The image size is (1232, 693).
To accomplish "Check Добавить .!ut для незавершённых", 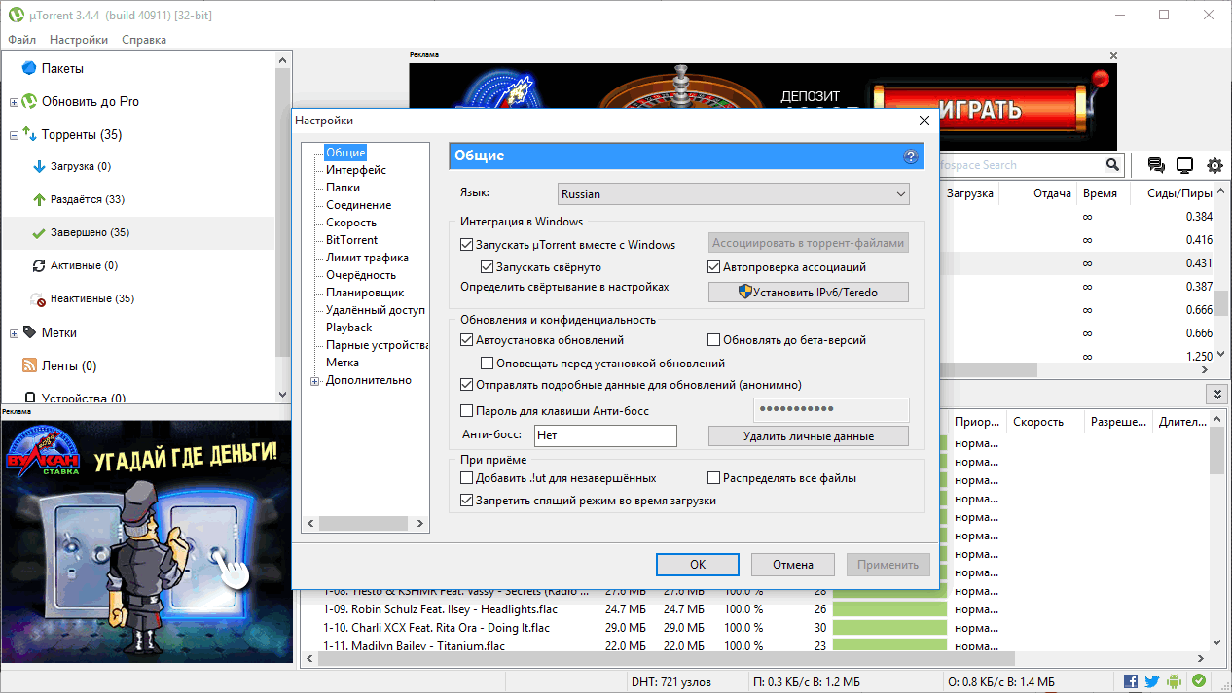I will (466, 478).
